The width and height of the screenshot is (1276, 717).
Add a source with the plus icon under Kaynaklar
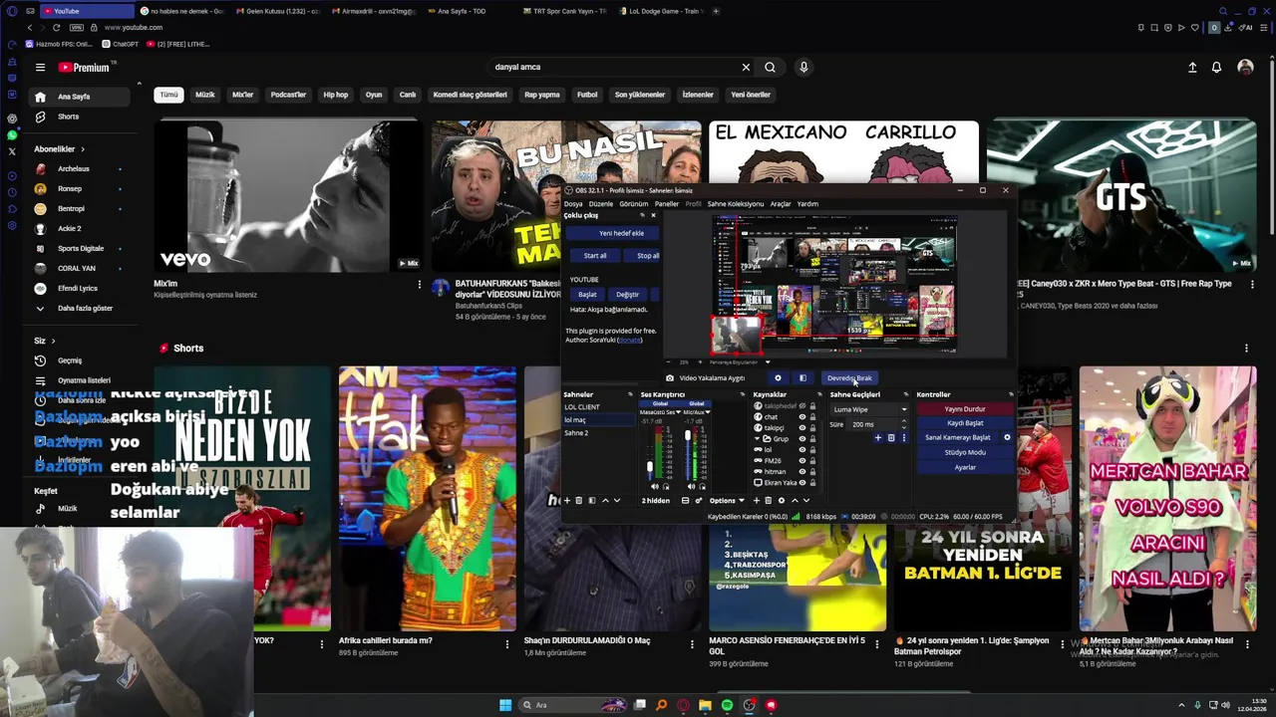point(756,501)
